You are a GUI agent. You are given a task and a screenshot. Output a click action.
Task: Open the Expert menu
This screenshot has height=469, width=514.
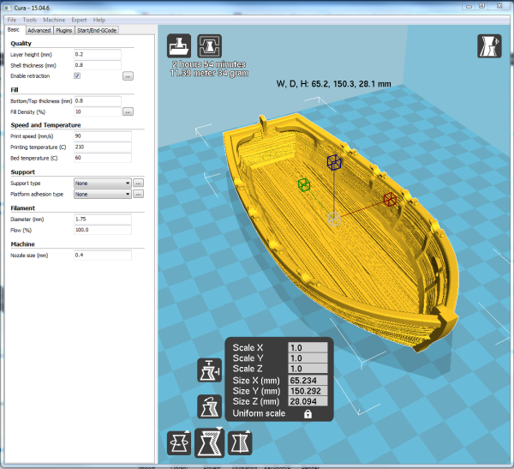coord(79,19)
